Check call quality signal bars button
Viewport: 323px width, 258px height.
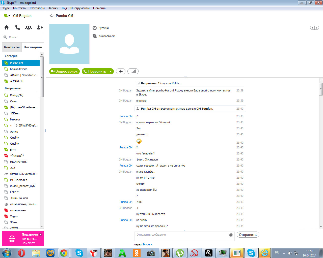click(x=133, y=71)
